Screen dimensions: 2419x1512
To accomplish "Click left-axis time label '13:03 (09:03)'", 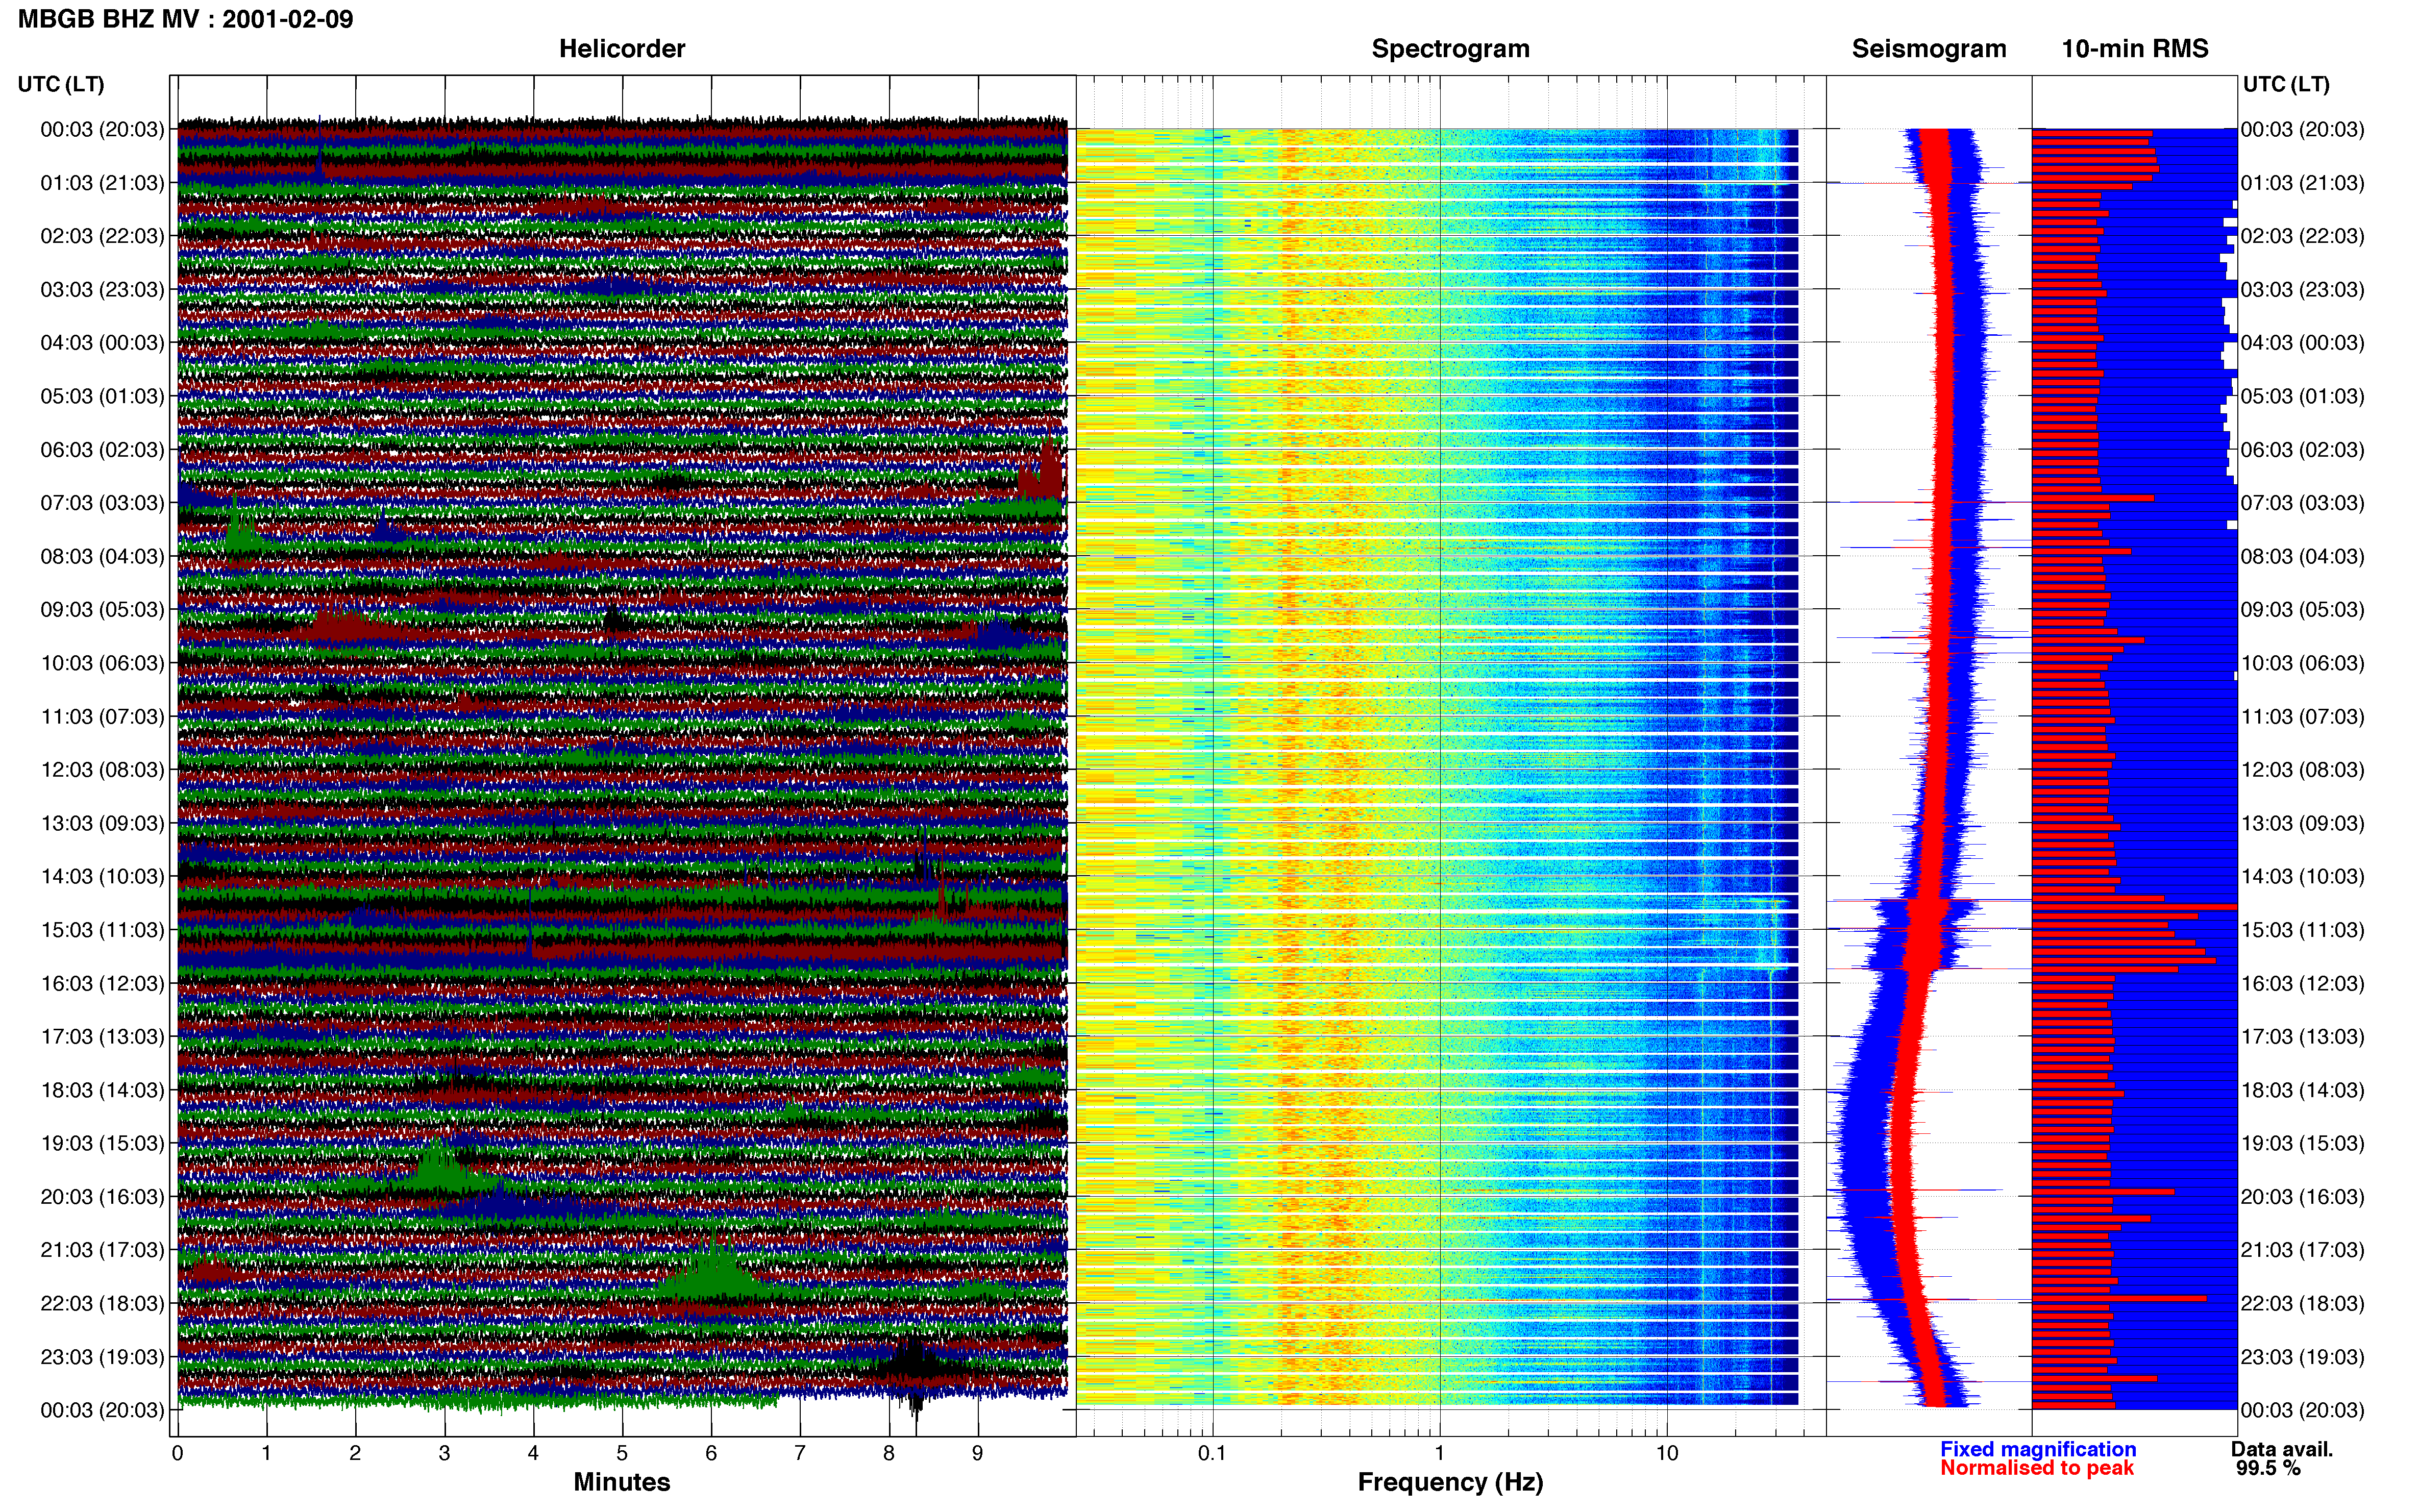I will [102, 823].
